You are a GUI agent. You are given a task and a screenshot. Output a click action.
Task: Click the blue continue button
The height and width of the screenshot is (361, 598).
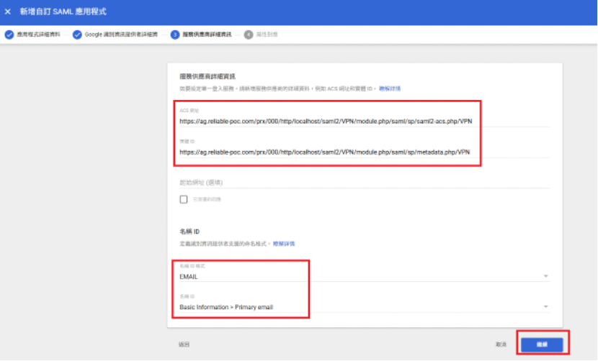tap(542, 344)
